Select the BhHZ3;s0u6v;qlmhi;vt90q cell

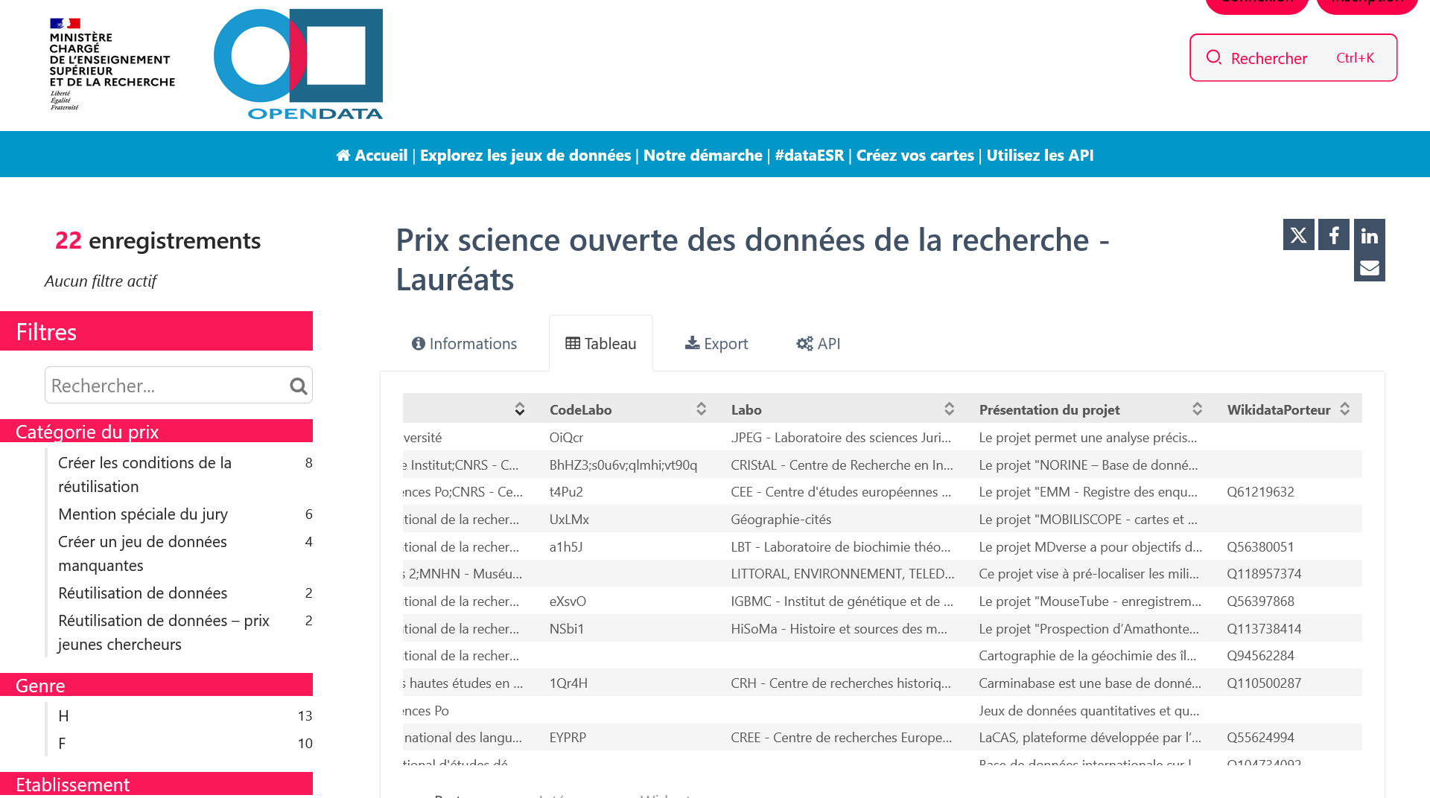(623, 465)
